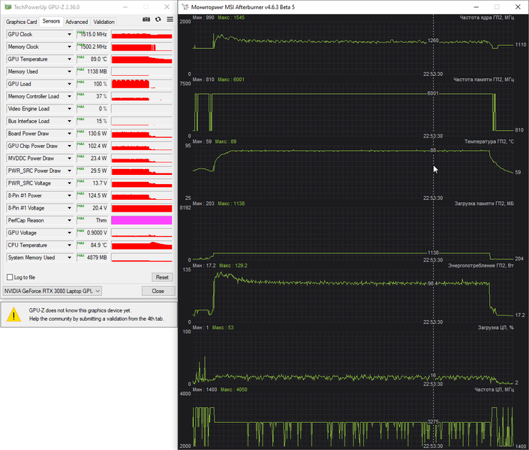Minimize the GPU-Z window

[125, 7]
